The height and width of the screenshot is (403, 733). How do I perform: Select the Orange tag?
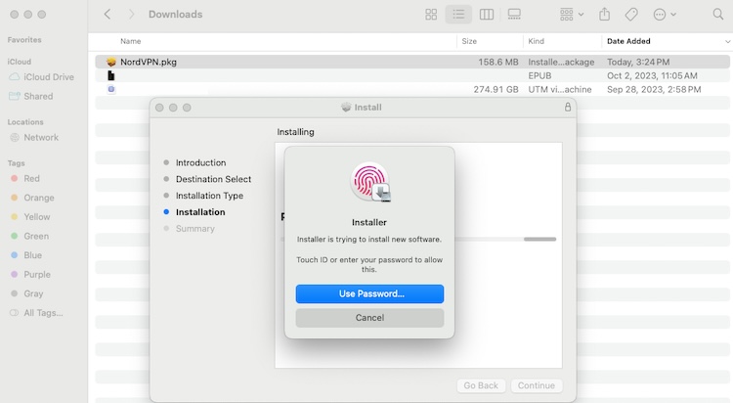point(33,198)
